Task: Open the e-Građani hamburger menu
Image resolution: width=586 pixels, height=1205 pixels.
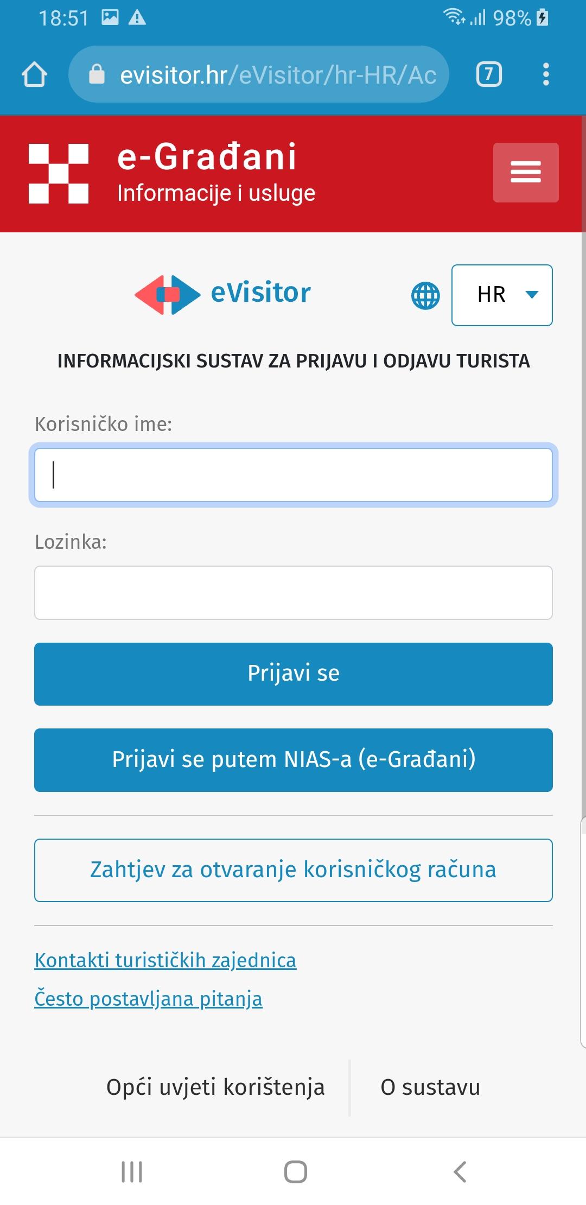Action: (x=526, y=173)
